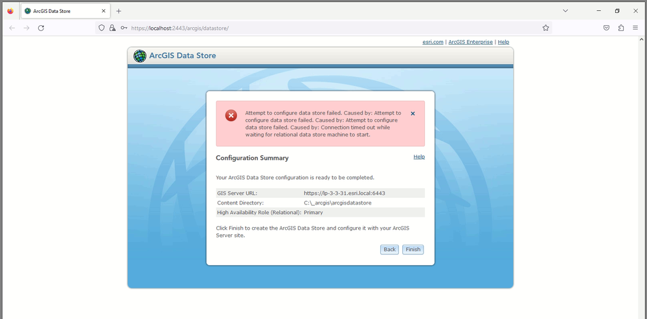Click the browser forward arrow

27,28
